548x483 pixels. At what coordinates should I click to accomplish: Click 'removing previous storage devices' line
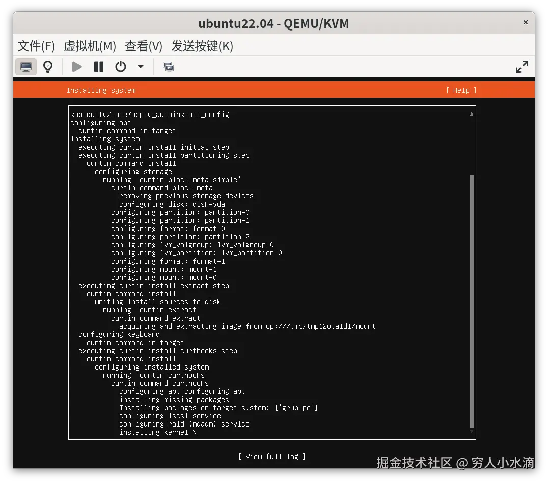click(186, 196)
